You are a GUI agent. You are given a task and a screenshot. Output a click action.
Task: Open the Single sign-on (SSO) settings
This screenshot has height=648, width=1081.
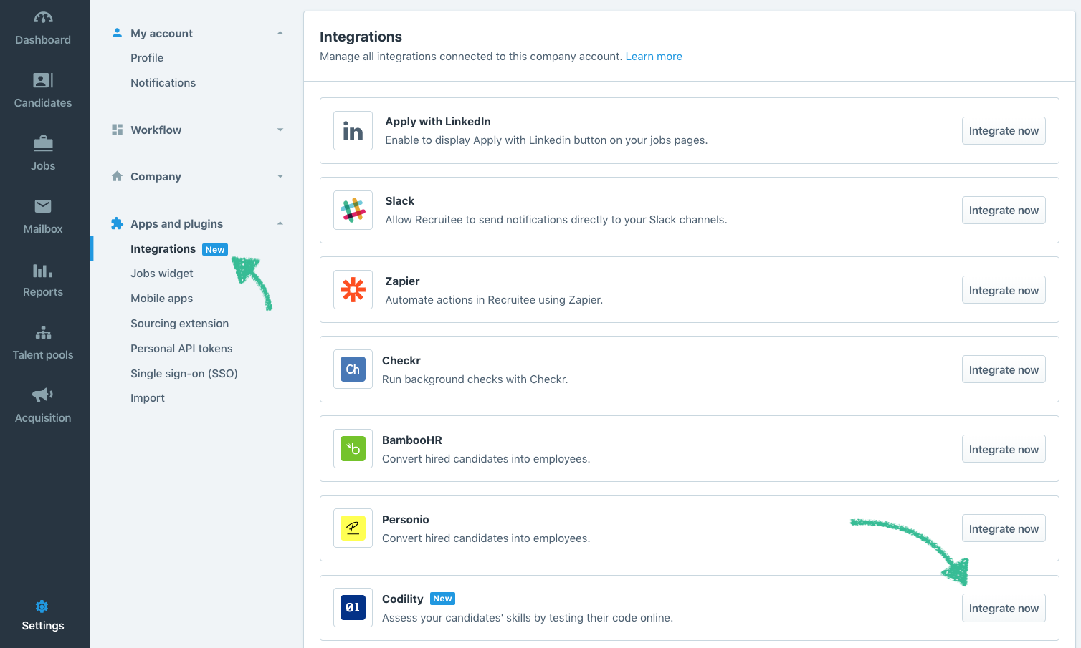[184, 373]
